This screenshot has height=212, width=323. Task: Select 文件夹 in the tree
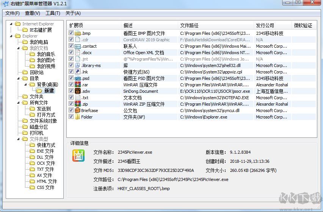click(36, 97)
